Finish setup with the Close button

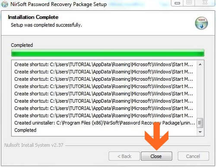click(156, 156)
